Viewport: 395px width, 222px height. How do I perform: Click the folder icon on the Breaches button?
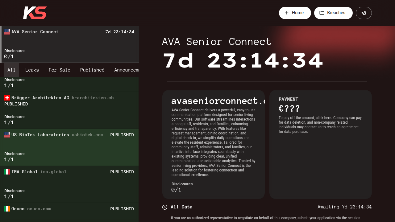[322, 13]
